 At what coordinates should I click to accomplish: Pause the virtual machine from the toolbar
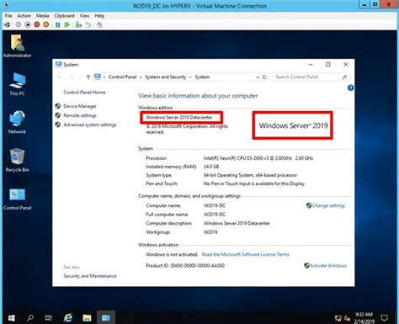point(58,25)
